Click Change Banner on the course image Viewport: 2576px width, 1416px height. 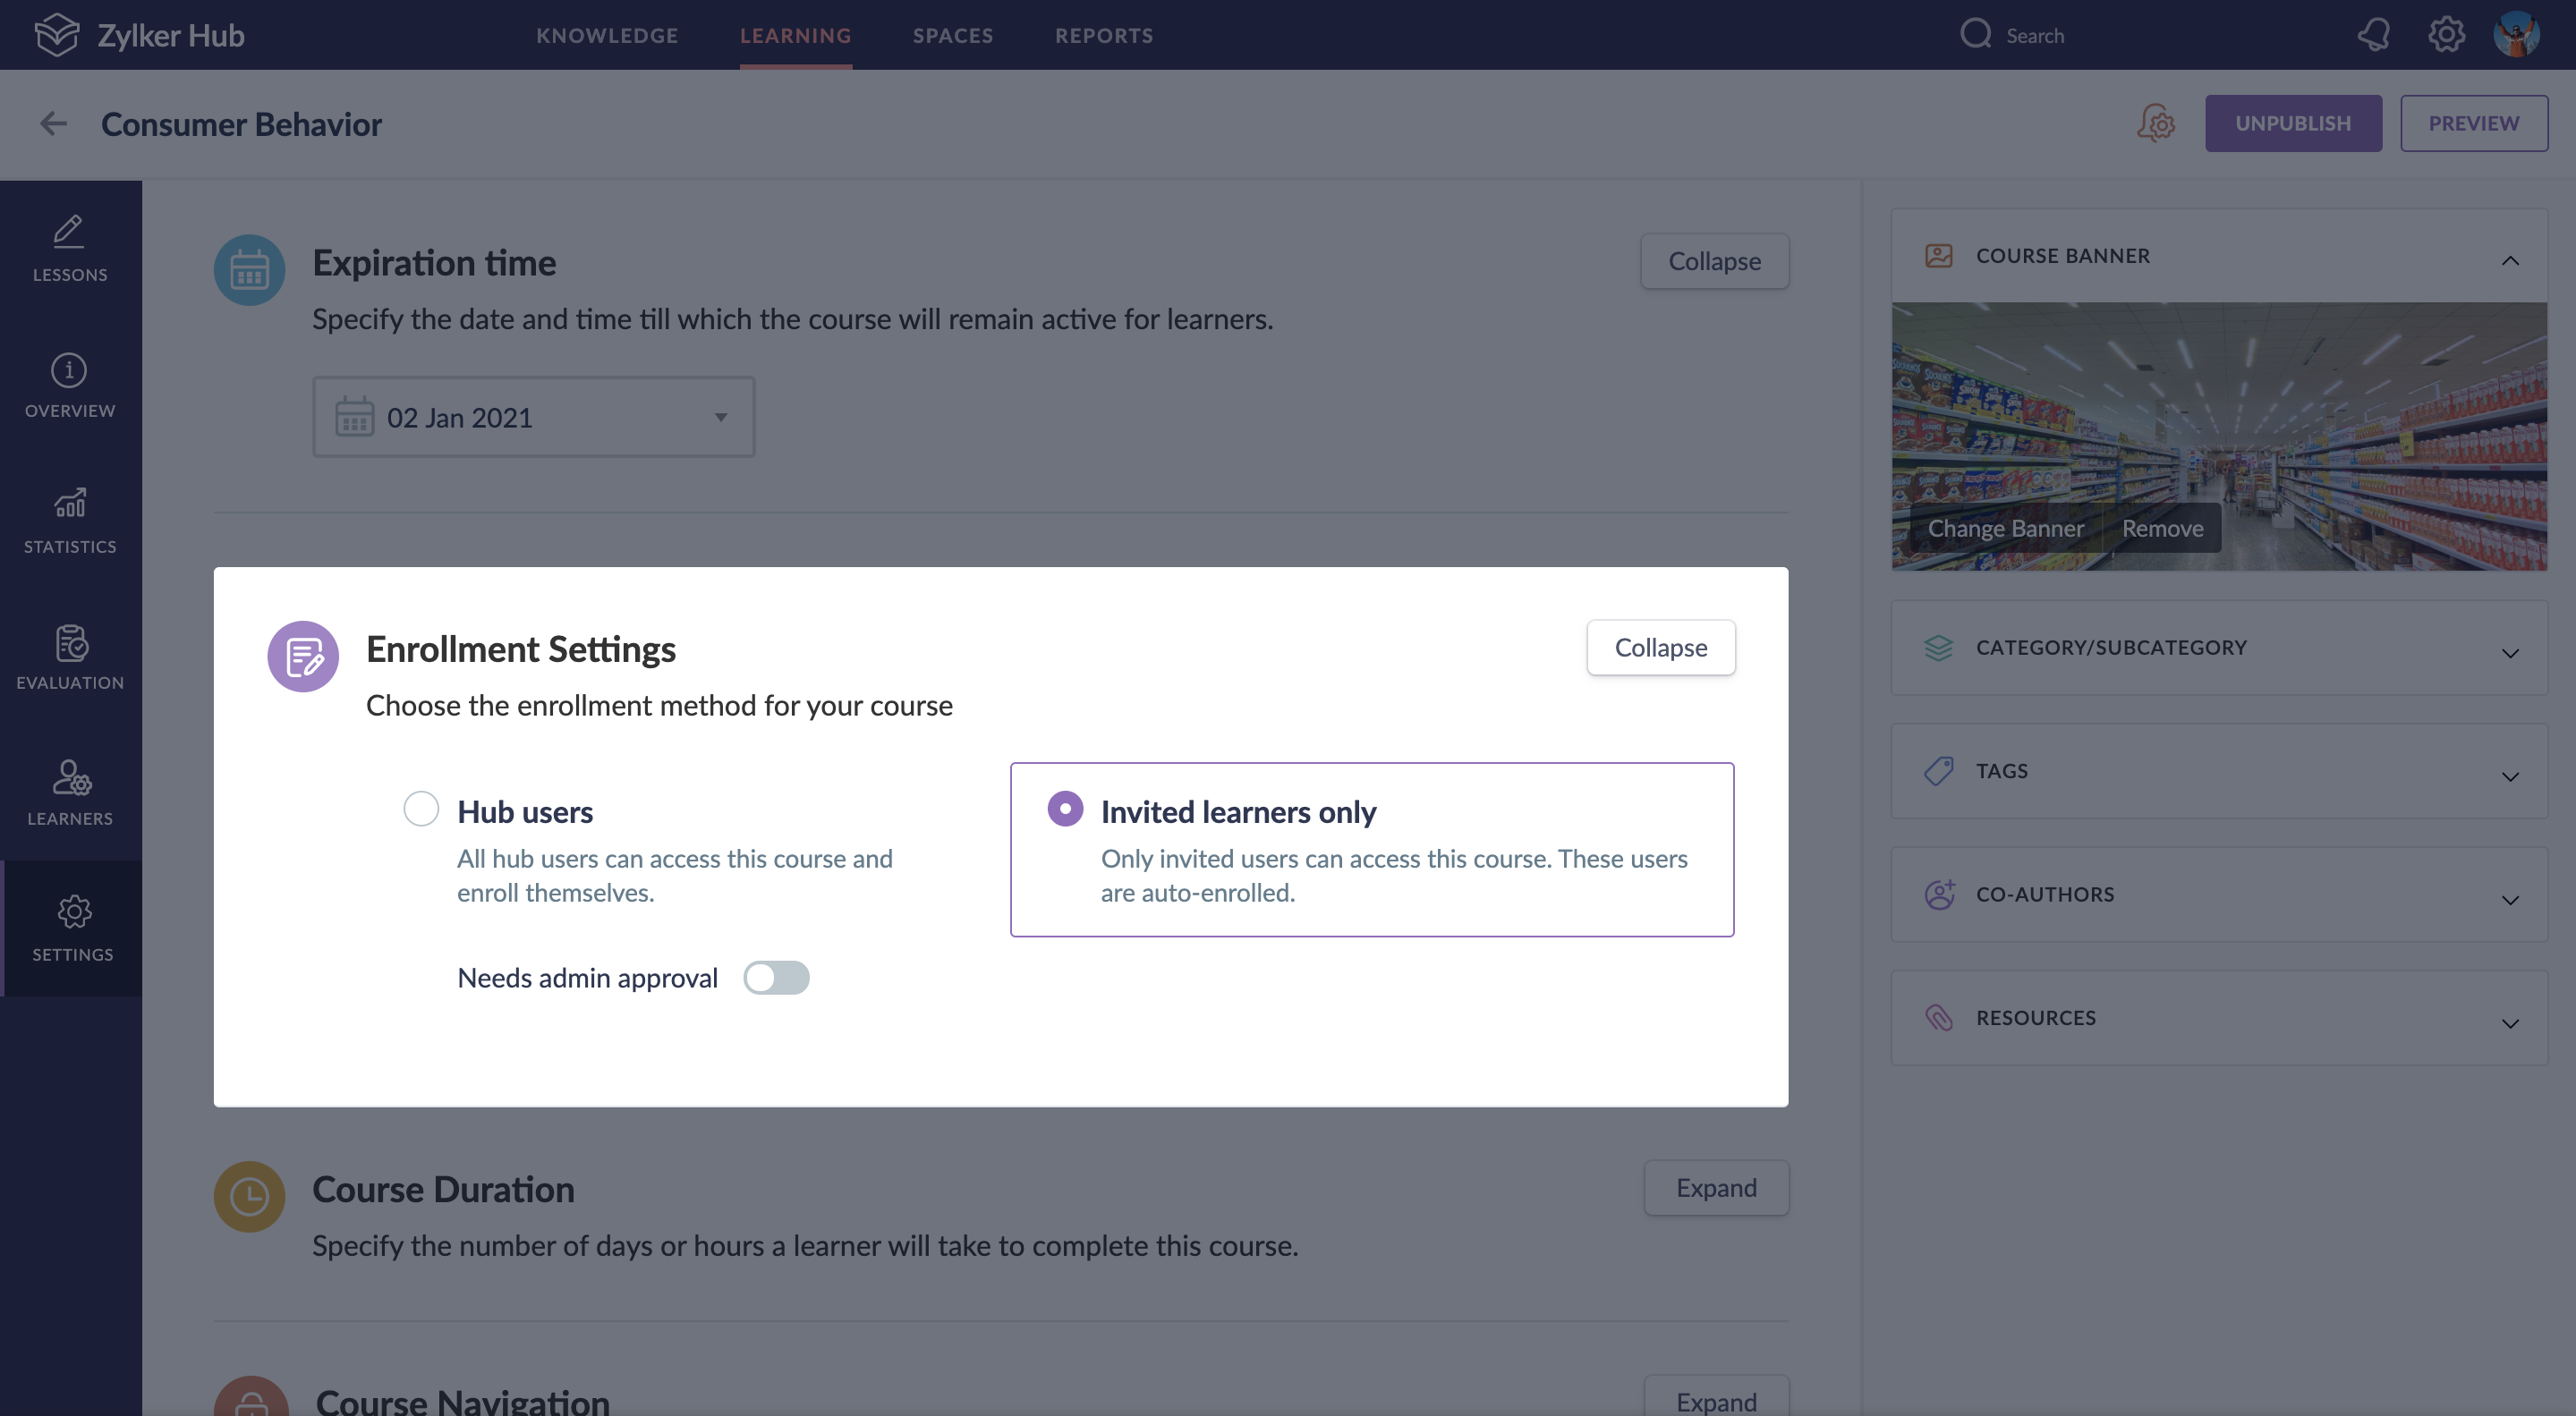2005,528
